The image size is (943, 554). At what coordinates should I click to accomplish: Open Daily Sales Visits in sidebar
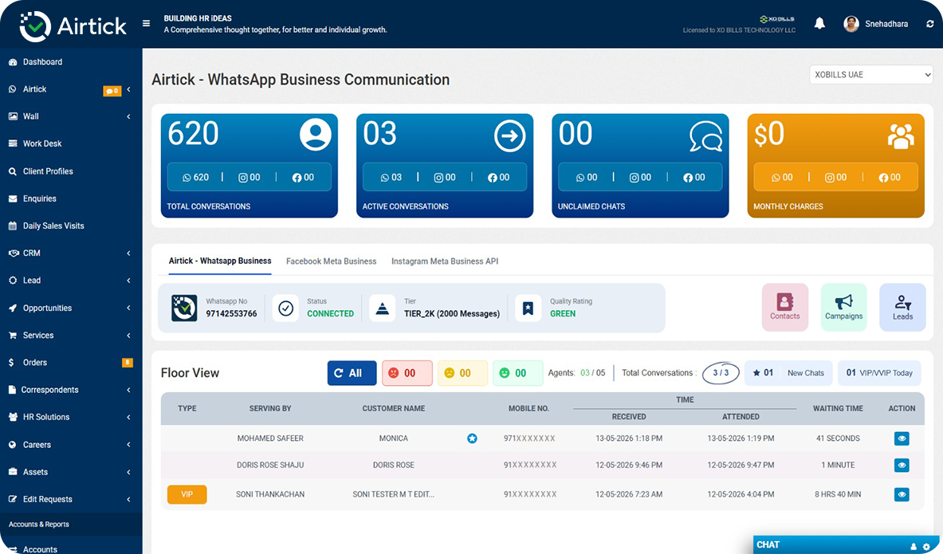(53, 226)
